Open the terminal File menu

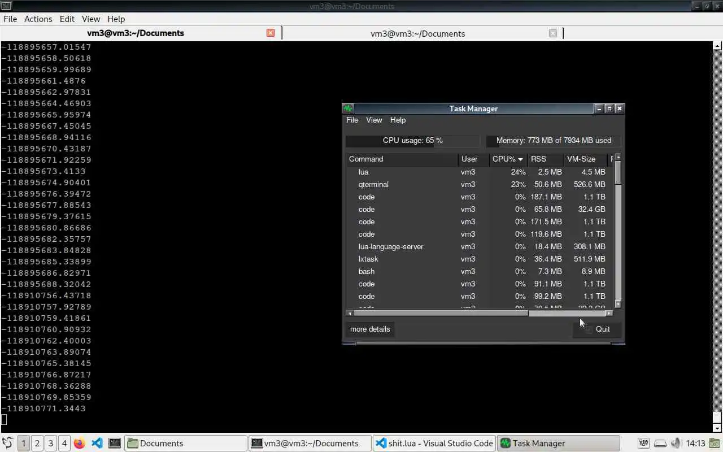tap(10, 19)
